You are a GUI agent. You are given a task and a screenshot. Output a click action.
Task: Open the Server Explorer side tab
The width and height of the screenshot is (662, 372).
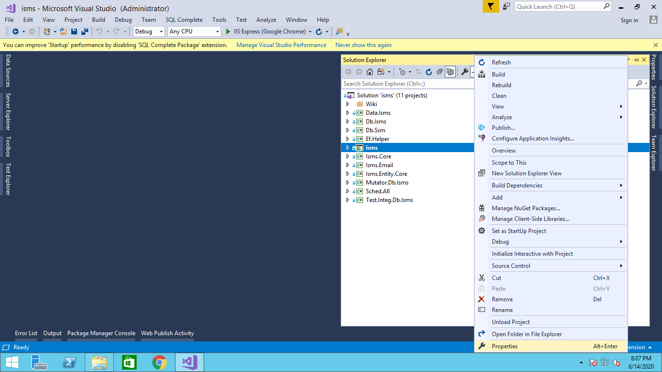8,112
